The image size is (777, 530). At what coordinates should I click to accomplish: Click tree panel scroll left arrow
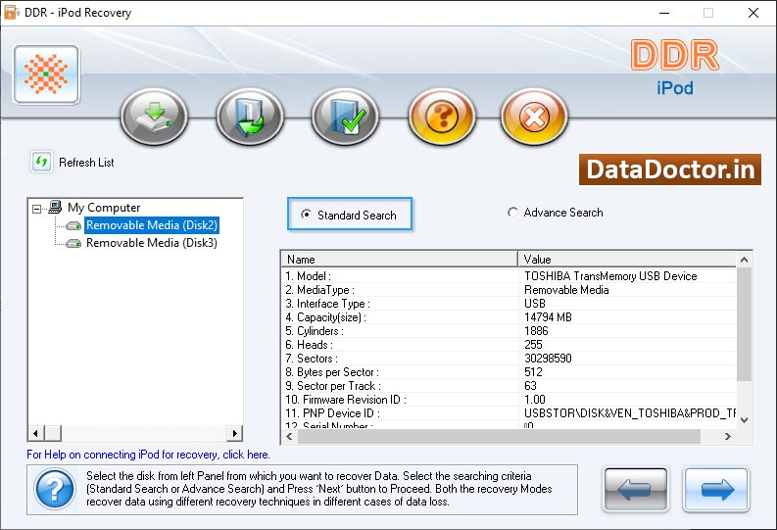tap(35, 433)
